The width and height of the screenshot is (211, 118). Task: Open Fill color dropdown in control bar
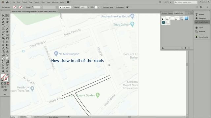(x=17, y=7)
